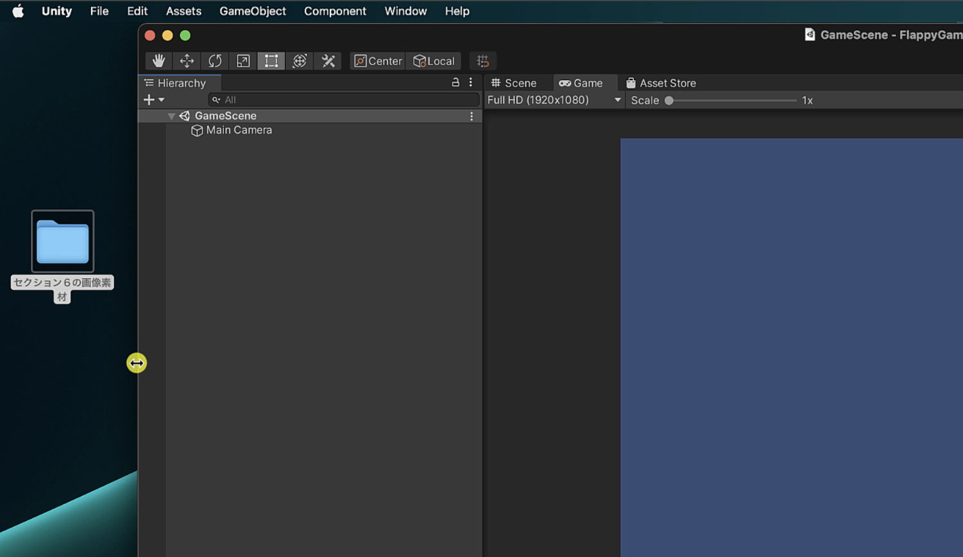963x557 pixels.
Task: Click the Hierarchy search magnifier icon
Action: click(x=216, y=100)
